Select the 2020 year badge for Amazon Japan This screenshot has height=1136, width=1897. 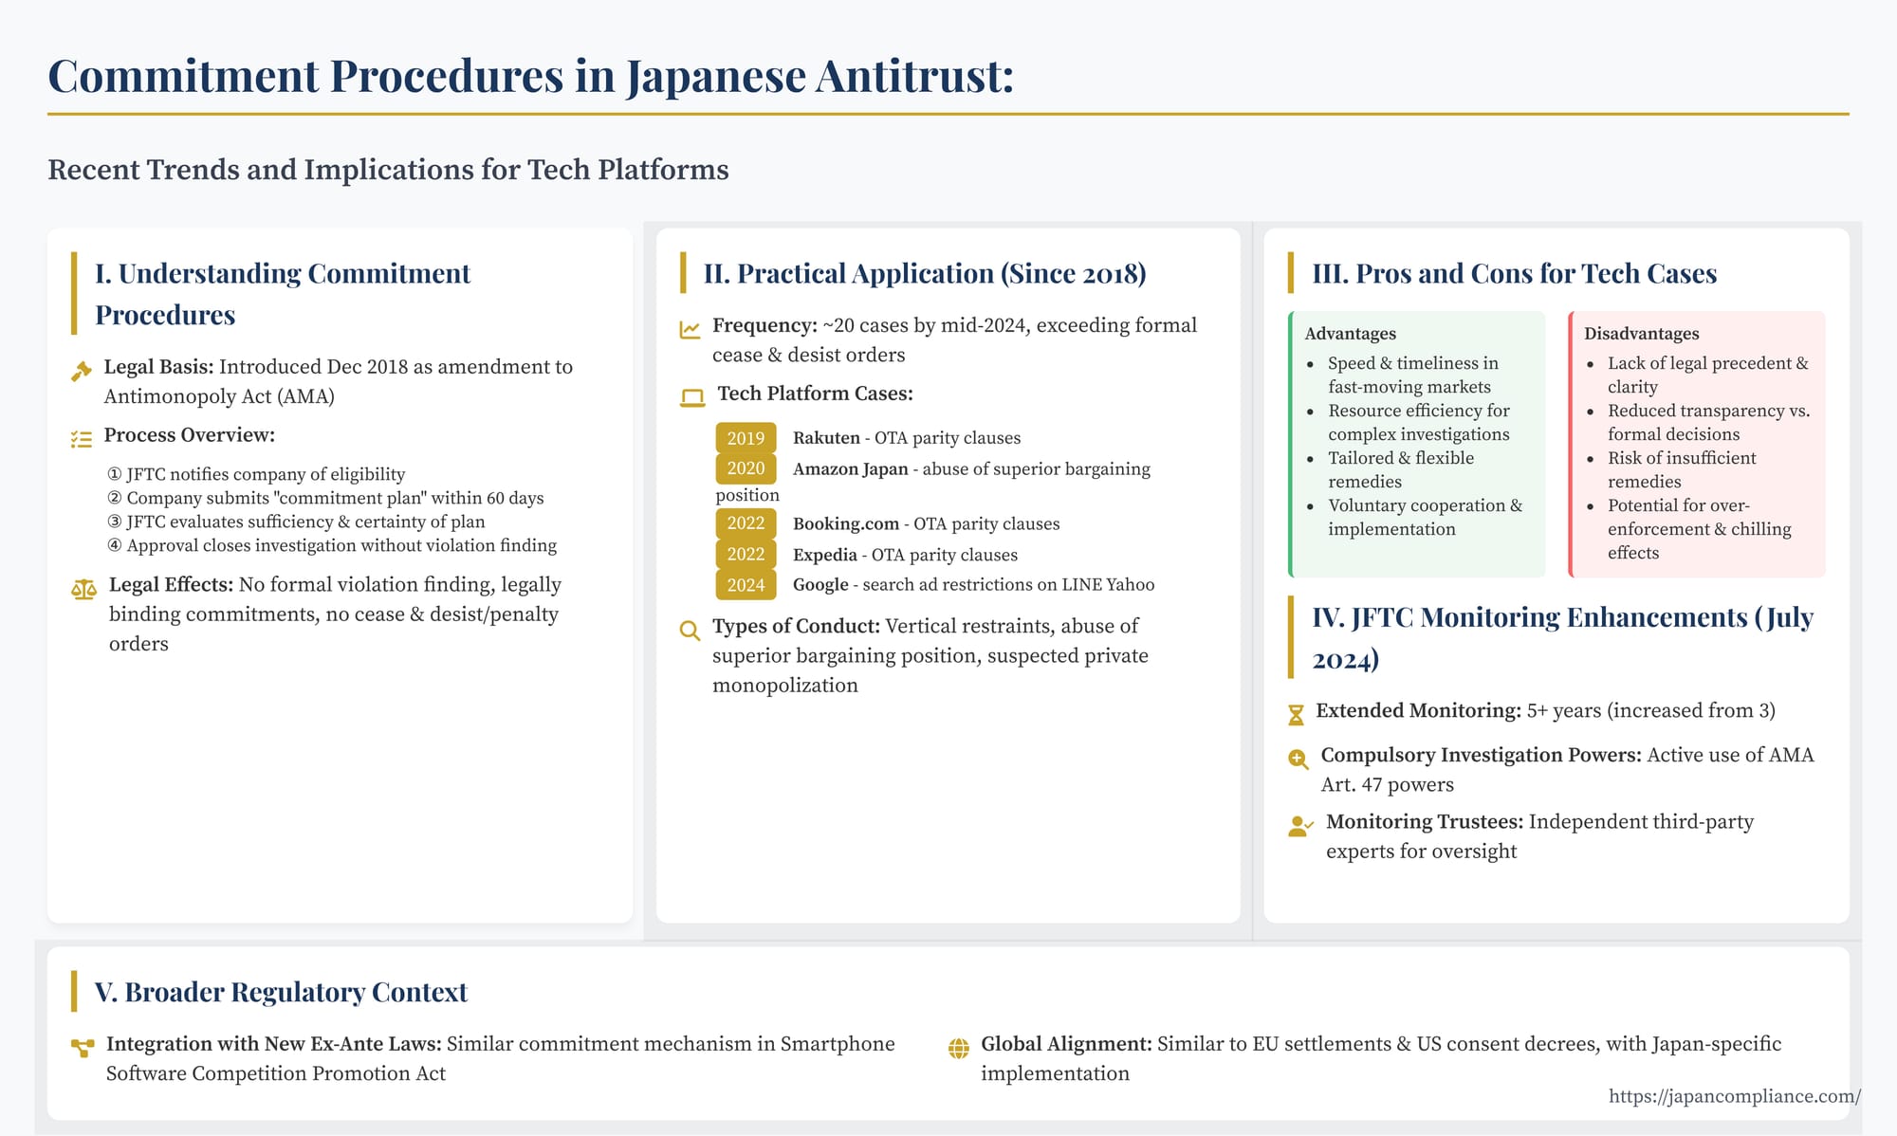click(746, 468)
